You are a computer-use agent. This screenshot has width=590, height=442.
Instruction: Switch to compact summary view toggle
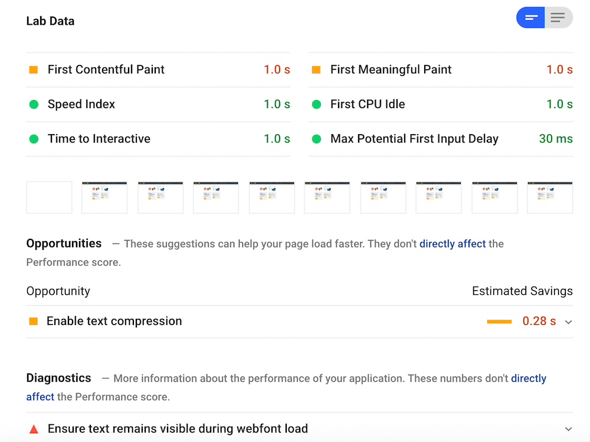pyautogui.click(x=530, y=18)
